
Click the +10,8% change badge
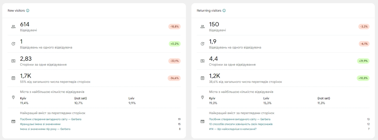(x=363, y=78)
